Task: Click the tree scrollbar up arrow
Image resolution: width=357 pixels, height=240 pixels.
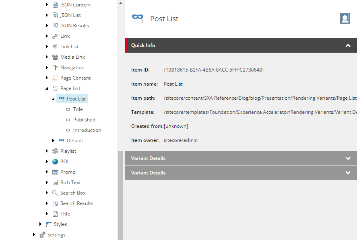Action: [x=120, y=3]
